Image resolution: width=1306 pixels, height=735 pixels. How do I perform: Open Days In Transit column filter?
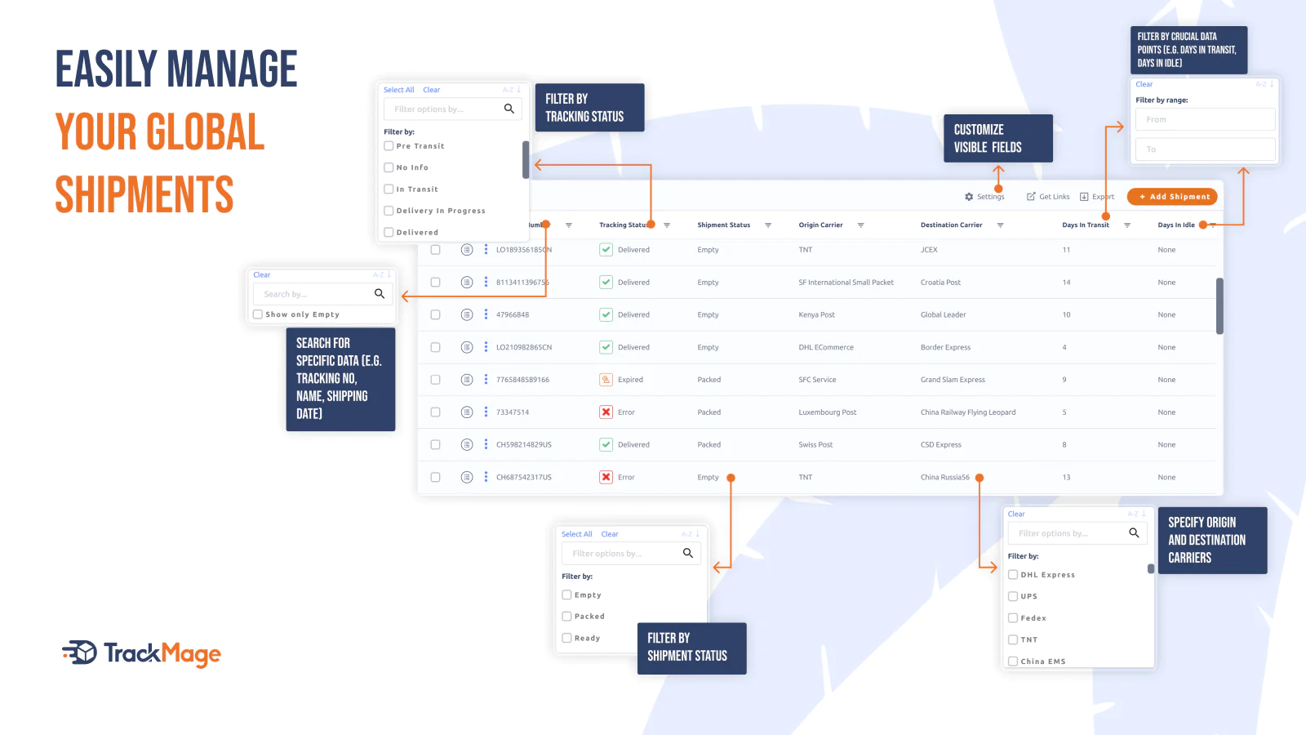tap(1127, 225)
